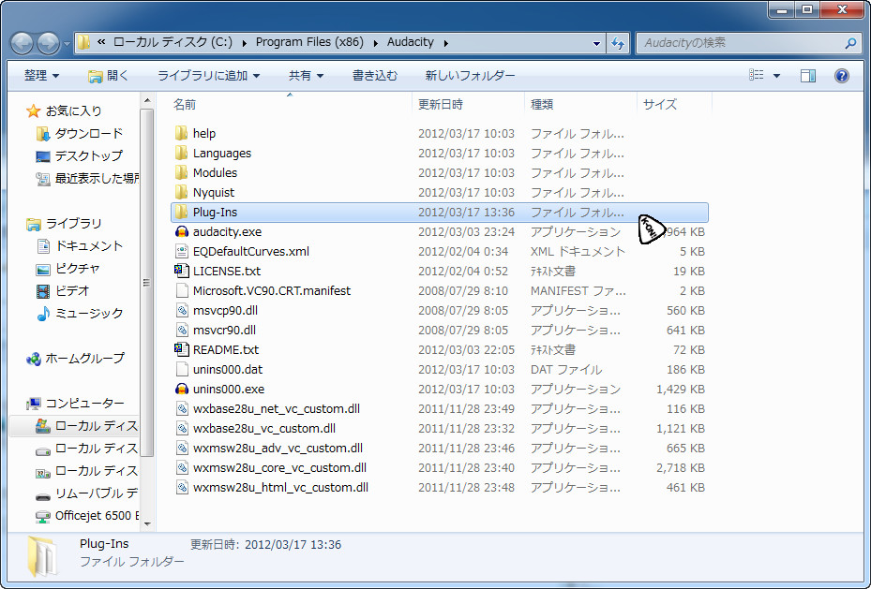Select the Officejet 6500 network item

(86, 516)
